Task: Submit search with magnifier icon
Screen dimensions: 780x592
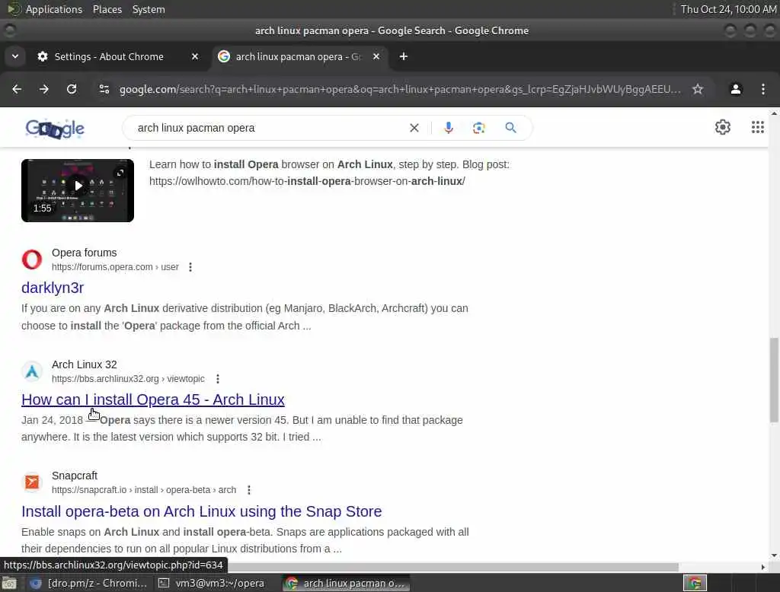Action: 510,128
